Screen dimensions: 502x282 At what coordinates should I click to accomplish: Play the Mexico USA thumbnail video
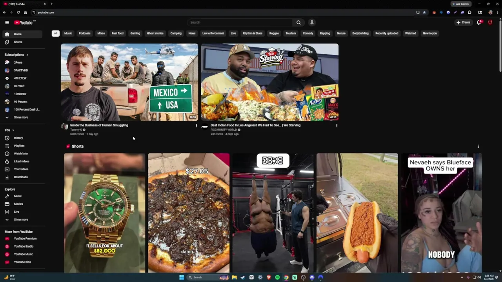129,82
